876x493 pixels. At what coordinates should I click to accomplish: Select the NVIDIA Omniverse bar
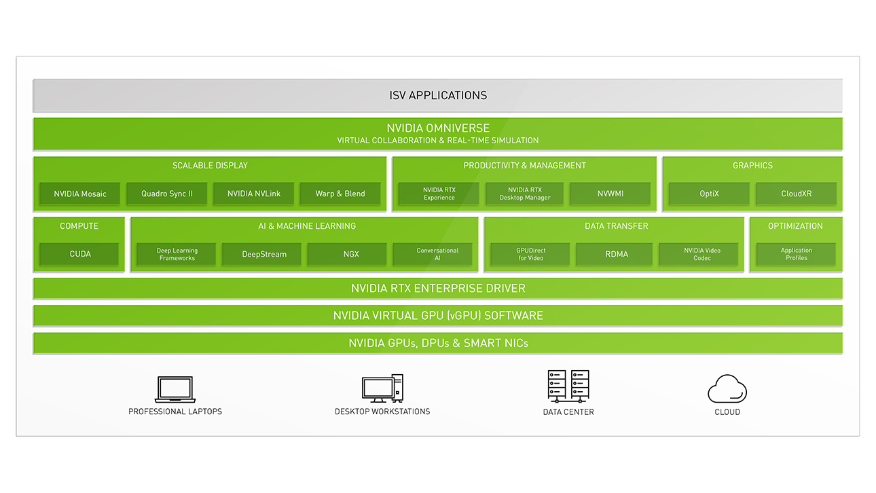click(438, 134)
